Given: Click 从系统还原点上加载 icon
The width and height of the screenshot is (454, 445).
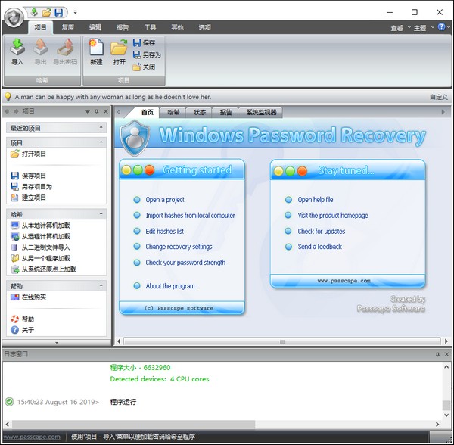Looking at the screenshot, I should click(x=14, y=269).
